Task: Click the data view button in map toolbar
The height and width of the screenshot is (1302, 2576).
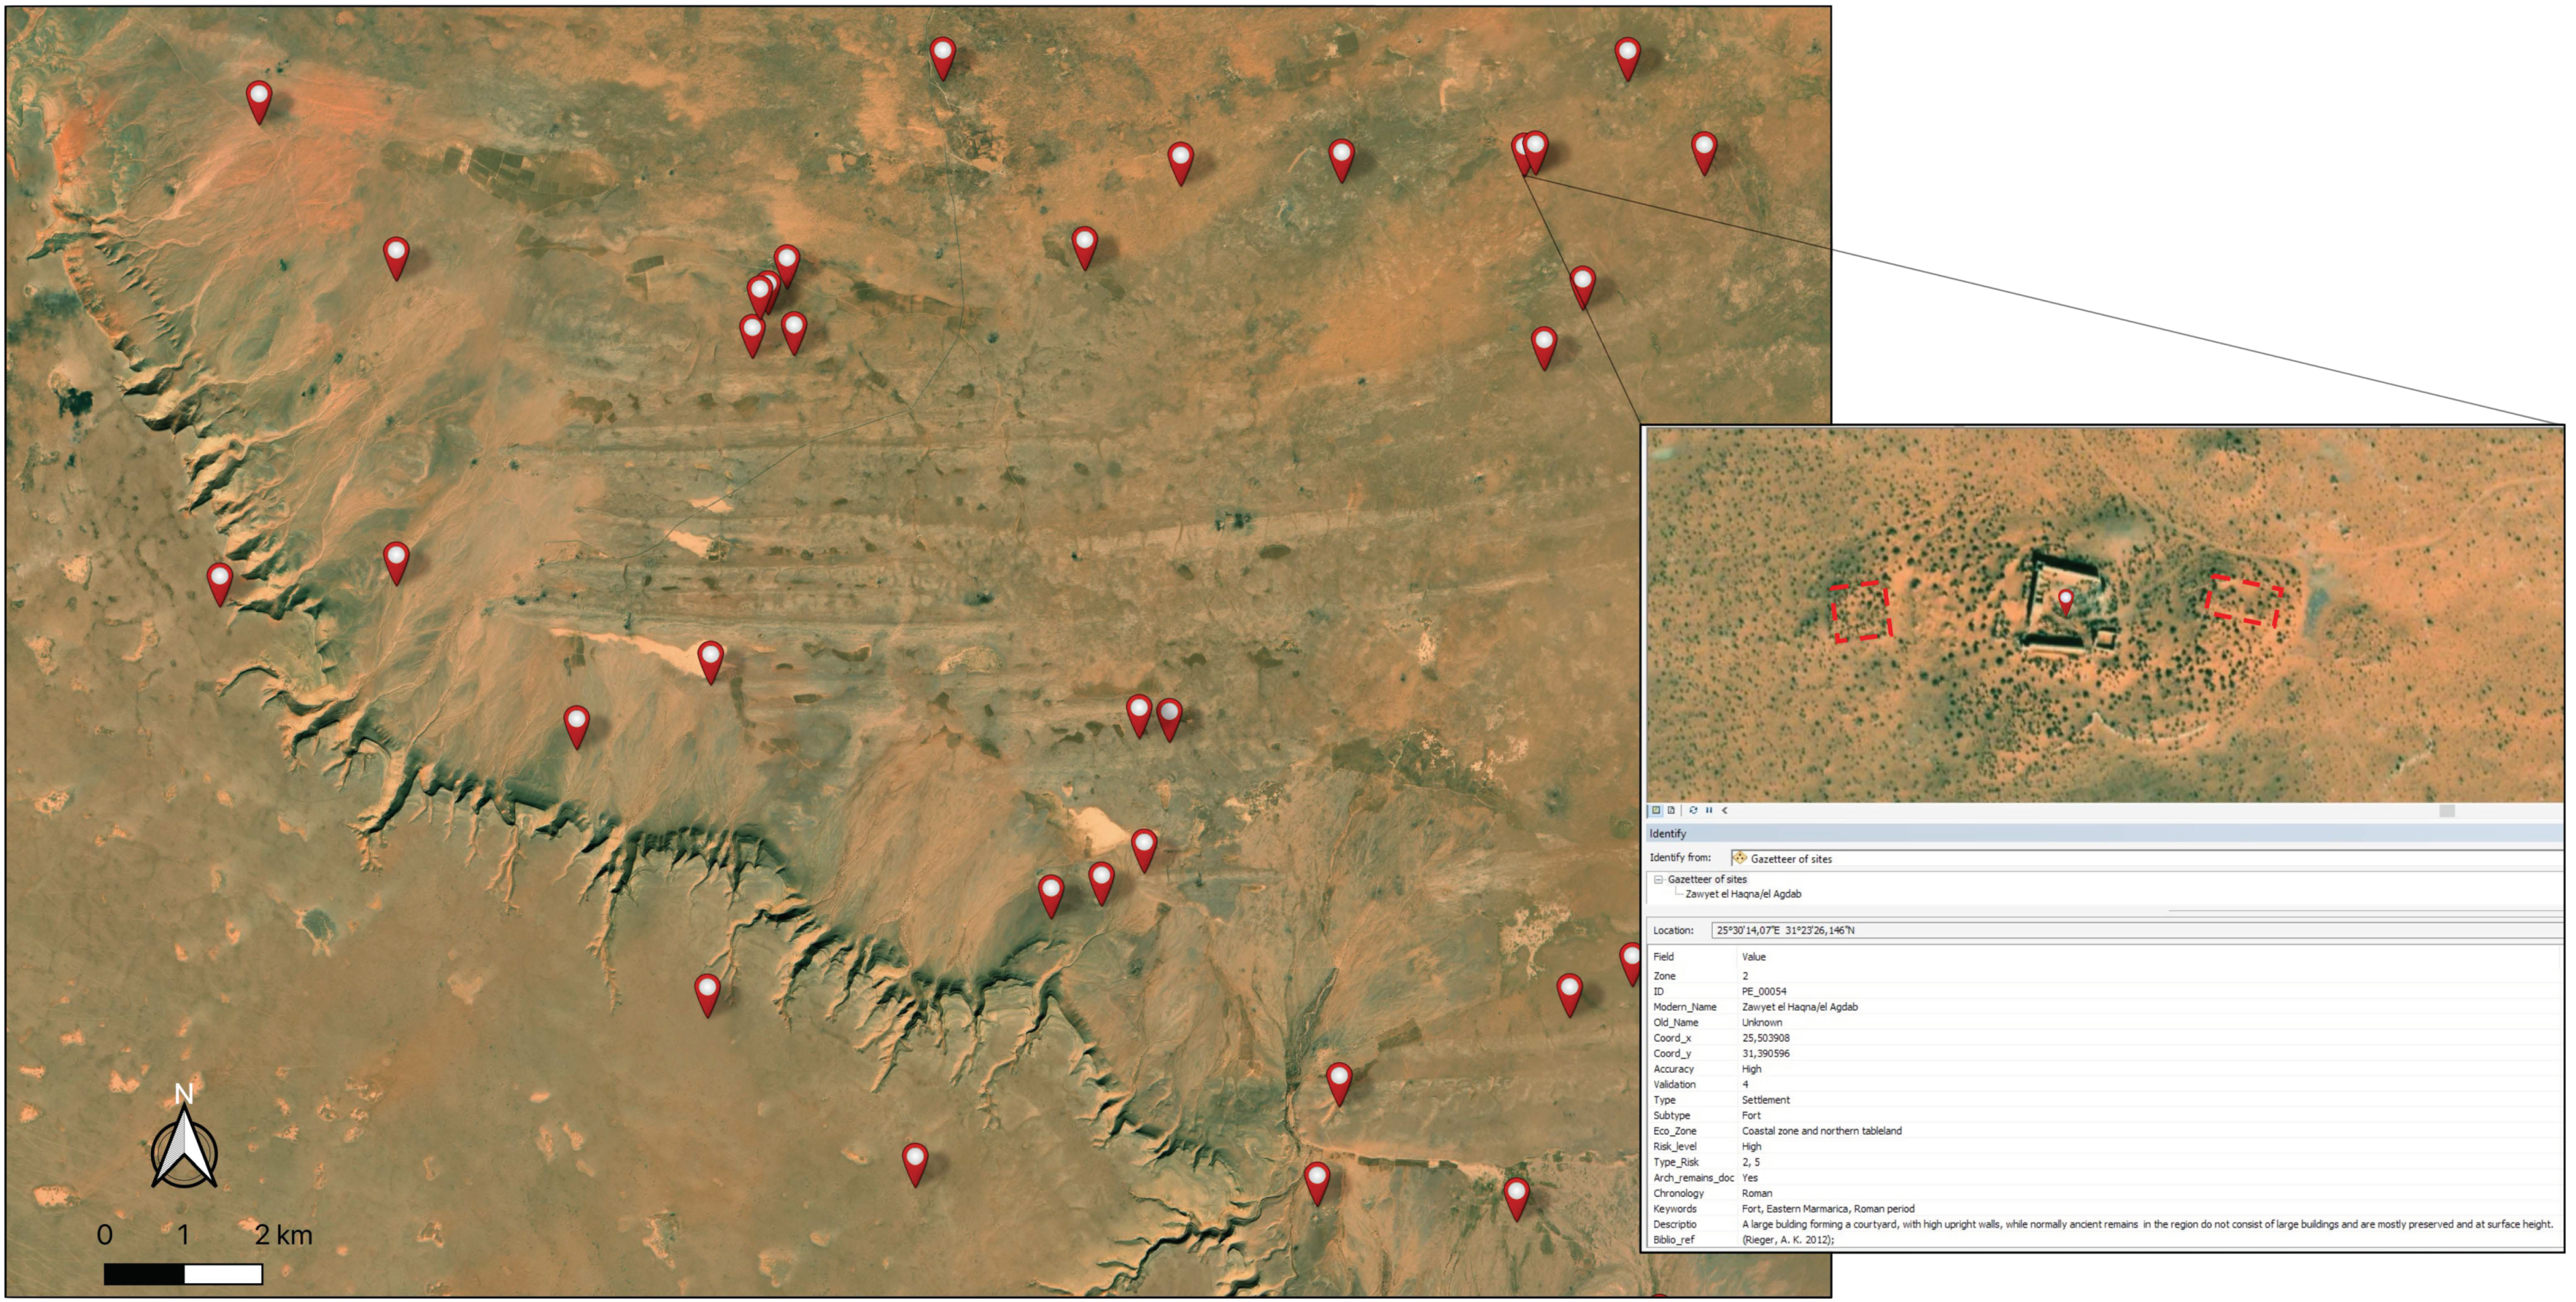Action: [1656, 810]
